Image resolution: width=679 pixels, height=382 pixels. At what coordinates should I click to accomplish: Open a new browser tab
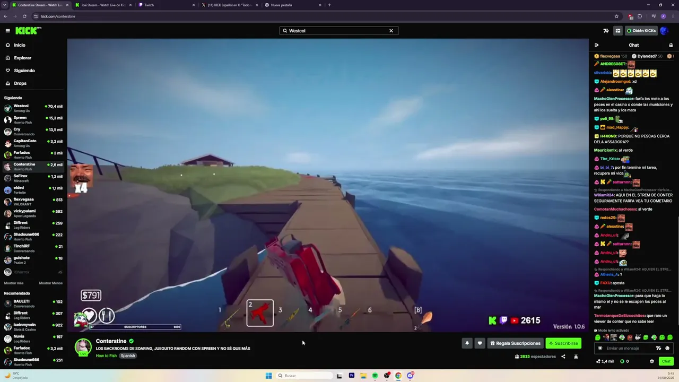click(329, 5)
